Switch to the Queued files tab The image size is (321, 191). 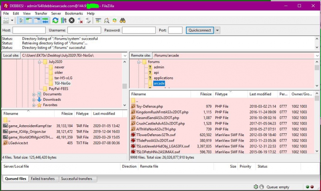click(16, 179)
